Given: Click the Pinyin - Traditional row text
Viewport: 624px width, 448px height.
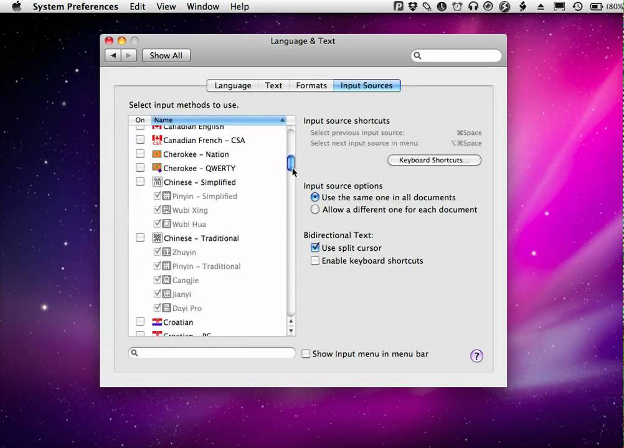Looking at the screenshot, I should pyautogui.click(x=206, y=266).
